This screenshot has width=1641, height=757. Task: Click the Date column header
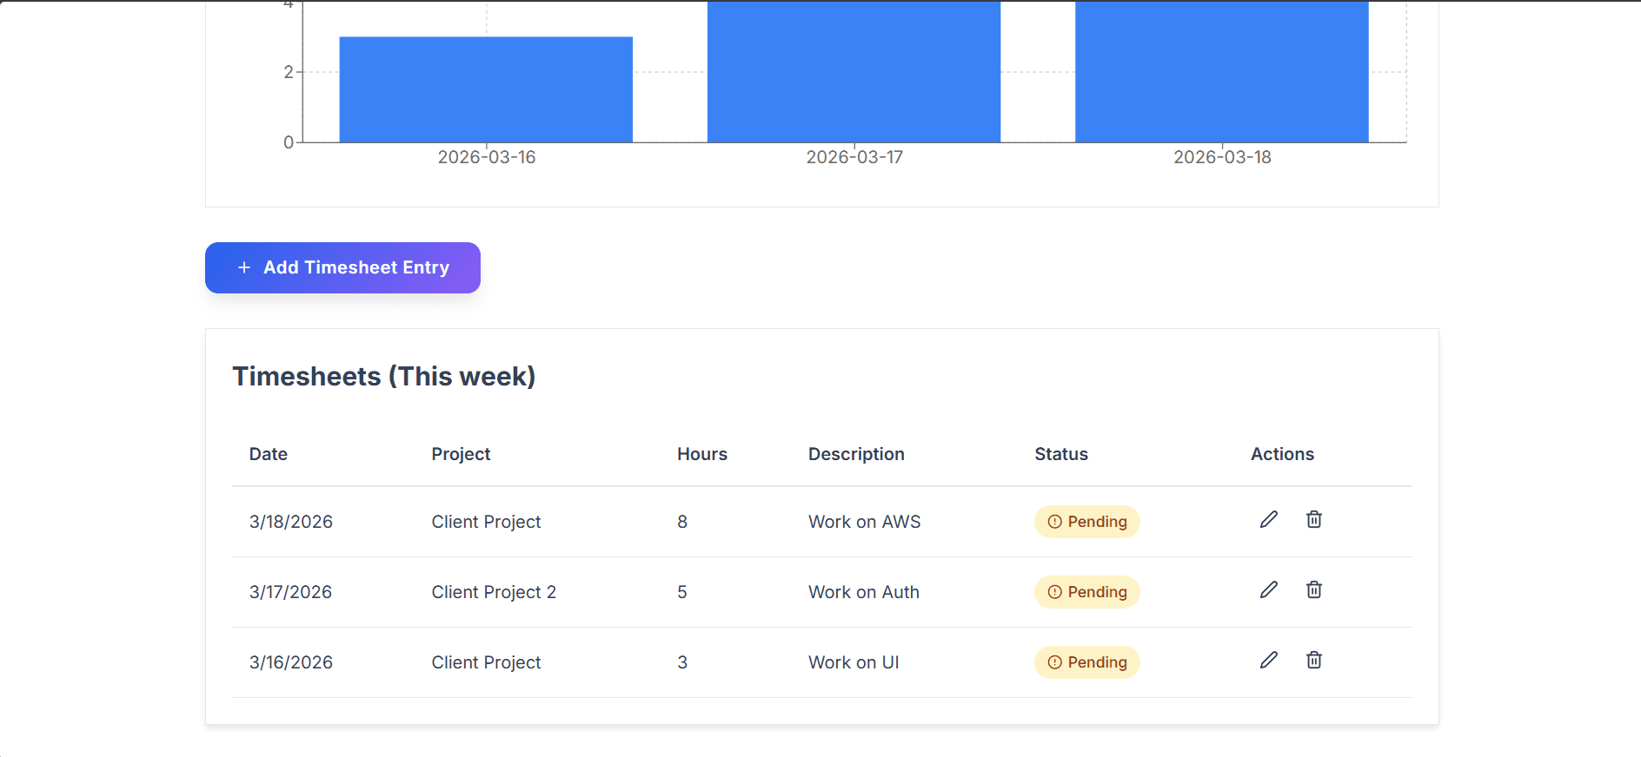269,454
